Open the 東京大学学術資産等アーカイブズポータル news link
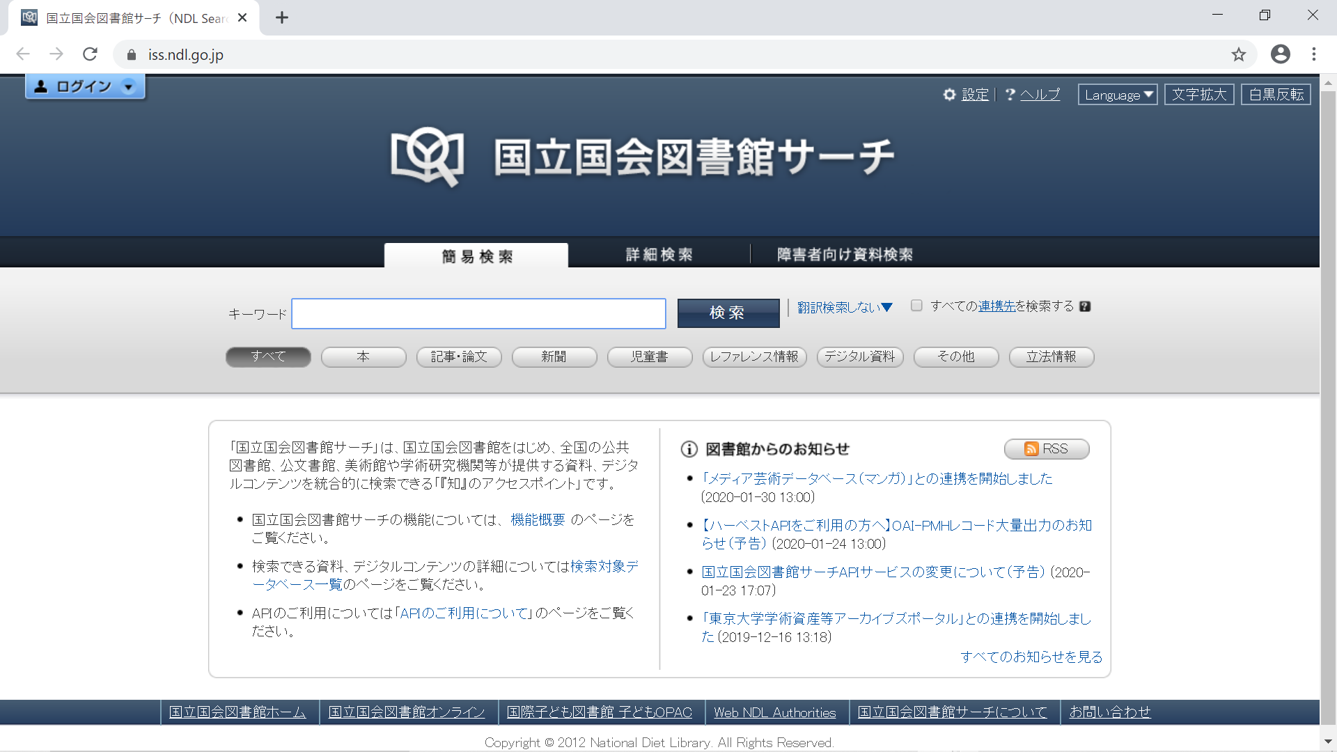Image resolution: width=1337 pixels, height=752 pixels. coord(896,627)
